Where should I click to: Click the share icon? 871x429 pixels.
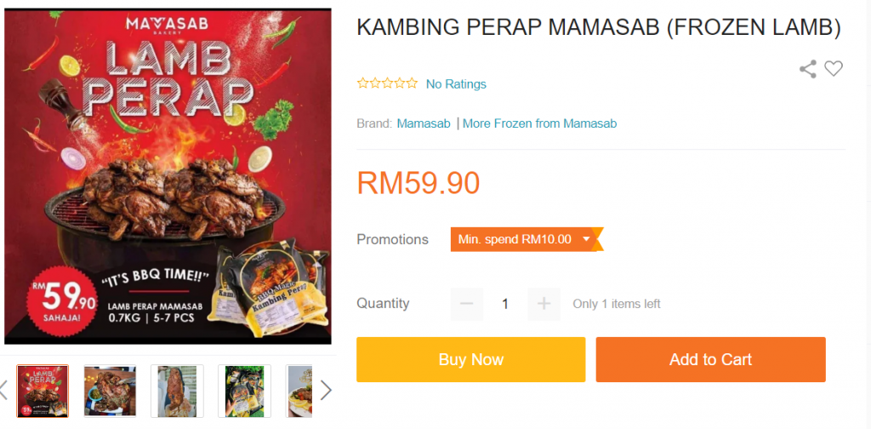click(808, 69)
